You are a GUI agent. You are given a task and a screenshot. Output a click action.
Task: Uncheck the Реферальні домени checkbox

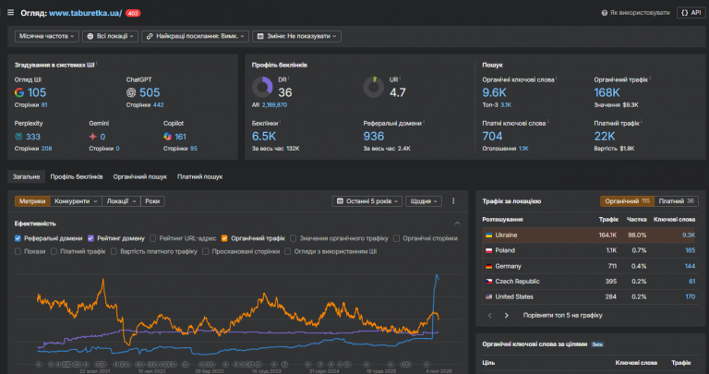point(18,238)
